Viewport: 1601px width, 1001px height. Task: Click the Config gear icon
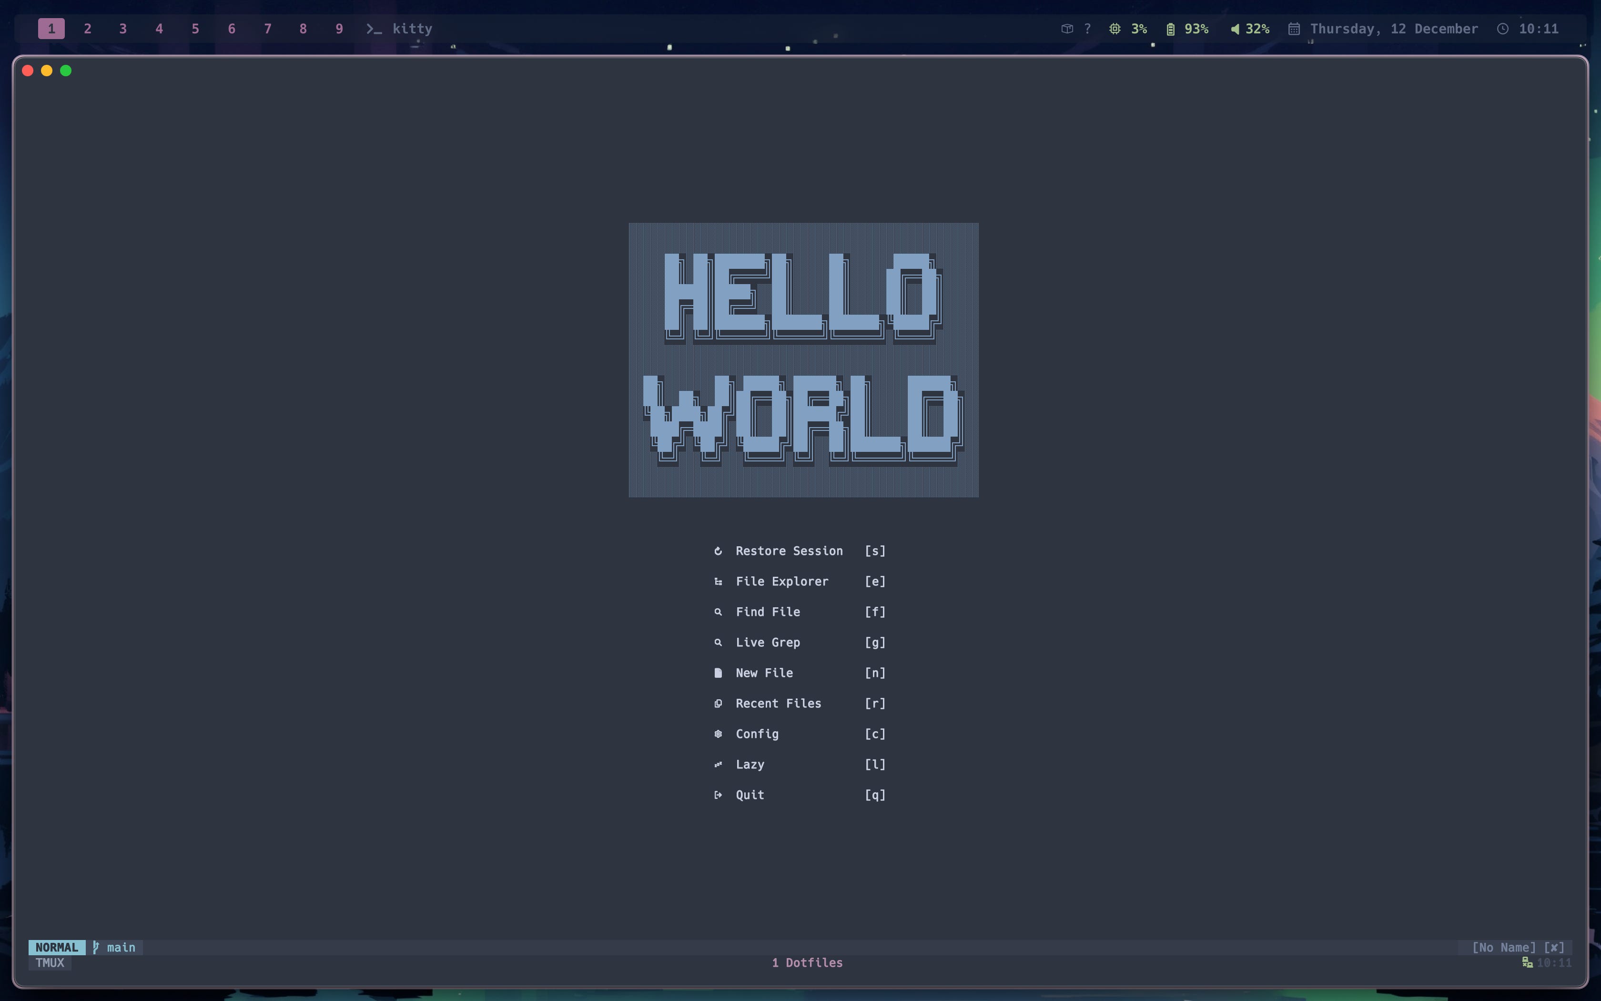(x=718, y=734)
